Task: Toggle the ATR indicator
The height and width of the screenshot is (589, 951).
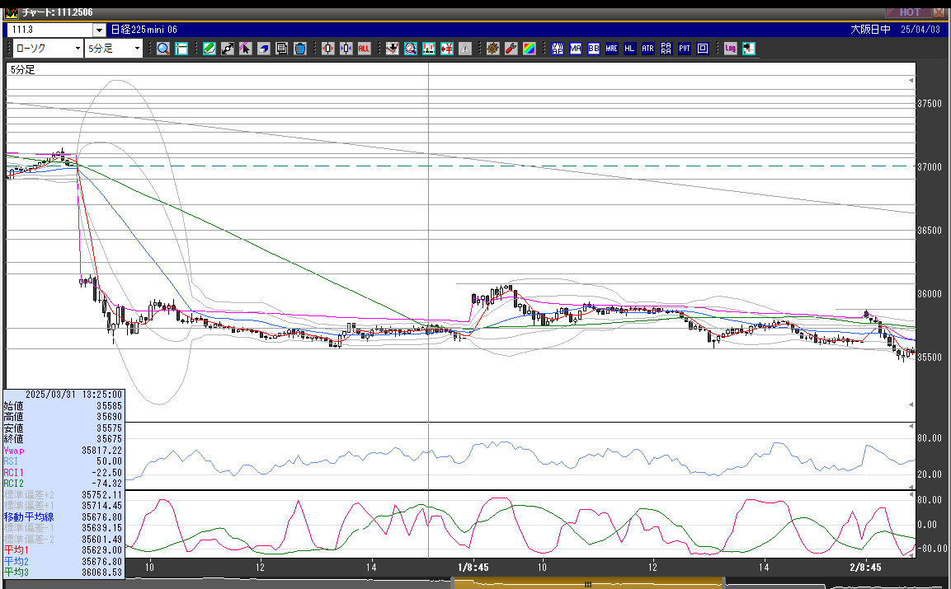Action: pyautogui.click(x=647, y=49)
